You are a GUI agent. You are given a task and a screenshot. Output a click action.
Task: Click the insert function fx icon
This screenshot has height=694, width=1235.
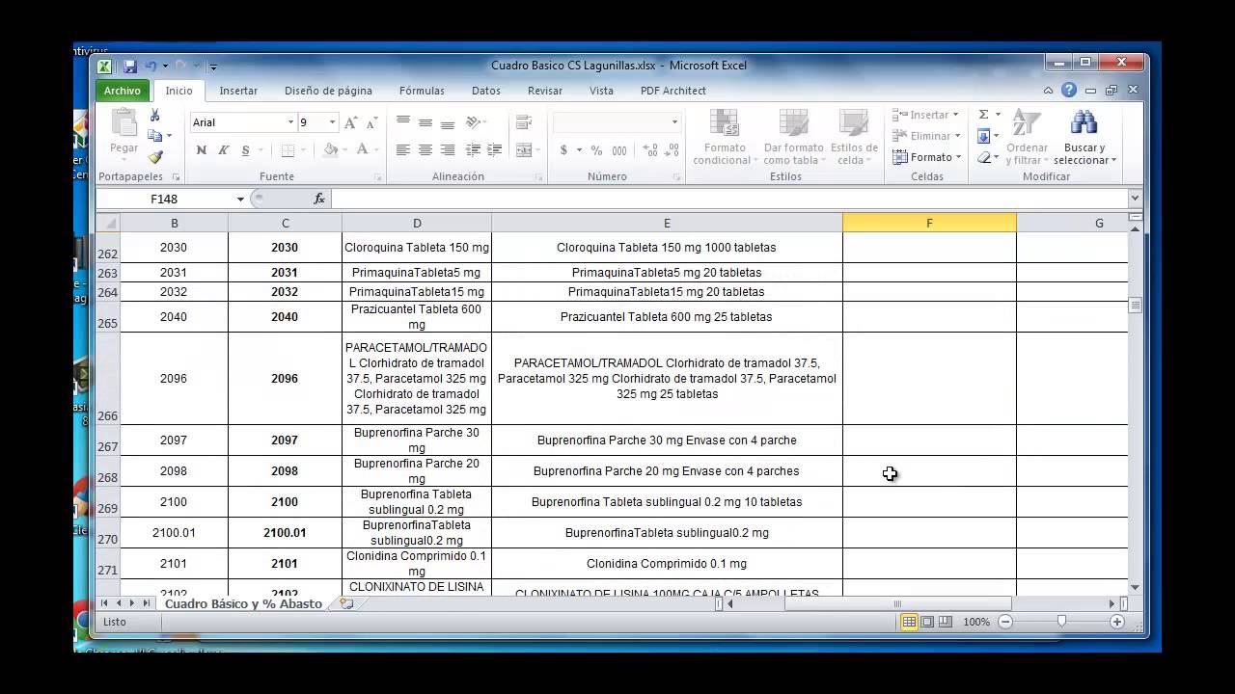pyautogui.click(x=319, y=199)
